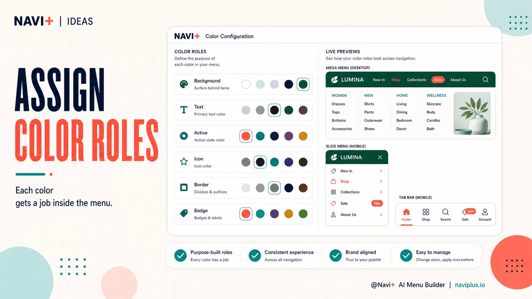Click the Easy to manage checkmark icon

click(x=406, y=255)
